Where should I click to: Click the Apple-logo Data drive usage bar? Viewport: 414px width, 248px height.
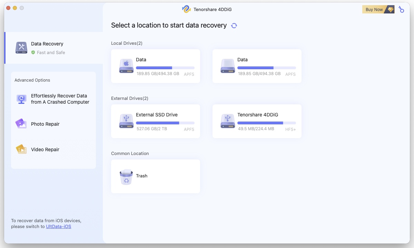click(x=165, y=68)
